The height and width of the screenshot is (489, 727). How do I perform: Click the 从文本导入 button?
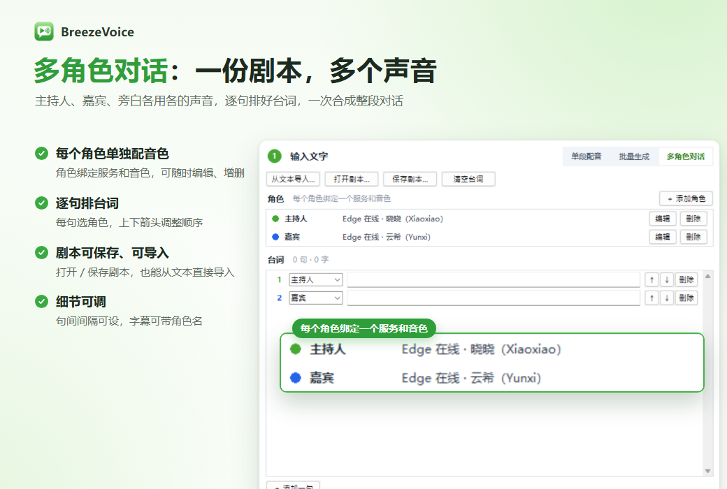(x=293, y=179)
